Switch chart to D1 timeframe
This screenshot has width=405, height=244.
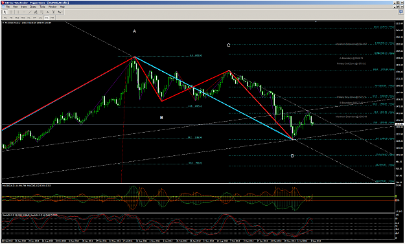click(41, 17)
